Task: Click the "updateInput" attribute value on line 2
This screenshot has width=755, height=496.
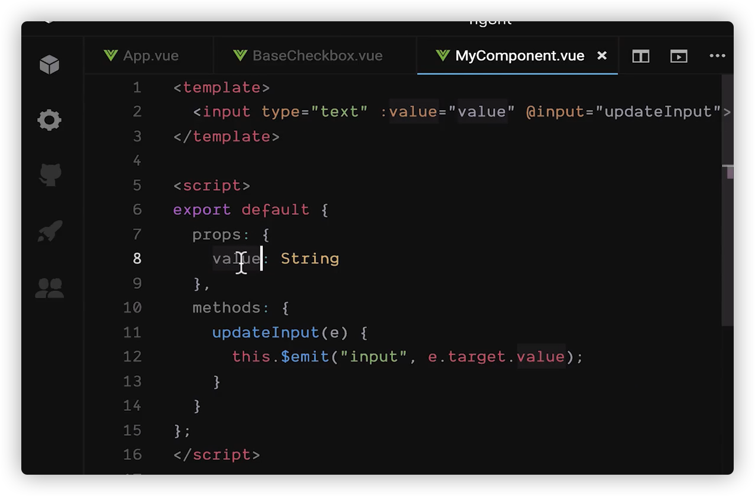Action: click(659, 112)
